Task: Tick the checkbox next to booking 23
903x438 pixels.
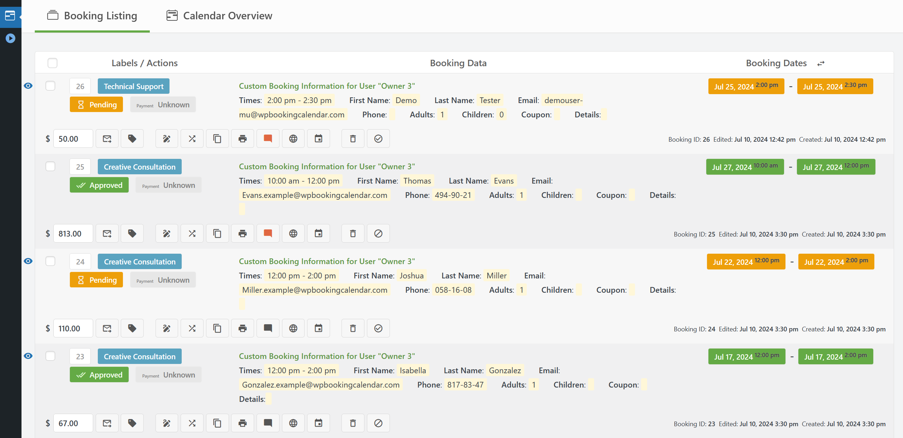Action: tap(51, 356)
